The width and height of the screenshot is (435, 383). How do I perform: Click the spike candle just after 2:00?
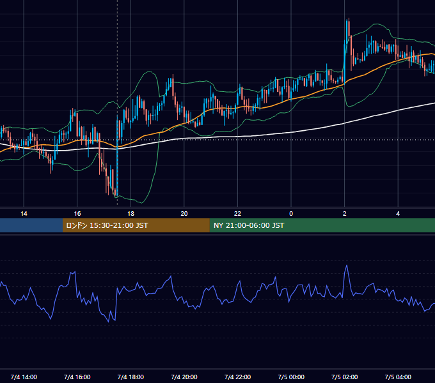click(x=347, y=36)
